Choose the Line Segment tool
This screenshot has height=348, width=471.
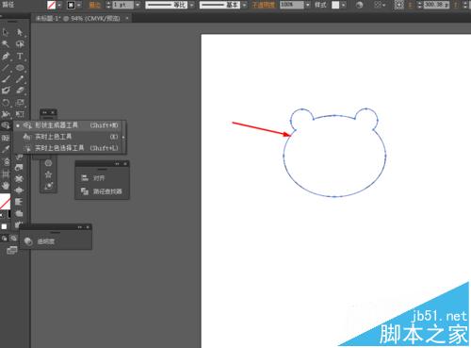pos(6,68)
